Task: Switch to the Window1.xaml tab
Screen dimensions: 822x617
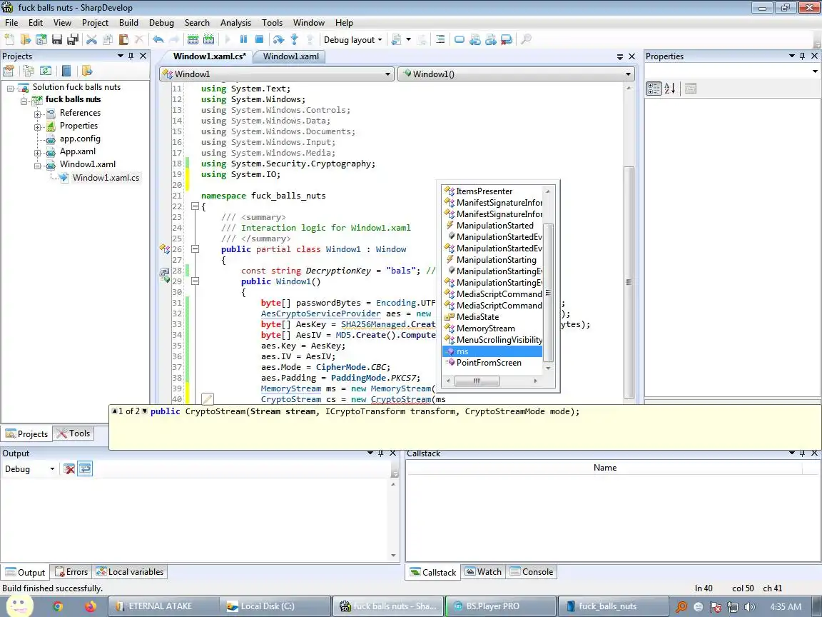Action: (x=290, y=56)
